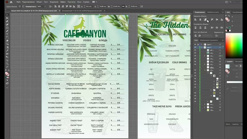Image resolution: width=247 pixels, height=139 pixels.
Task: Distribute vertical centers in Align panel
Action: point(200,27)
